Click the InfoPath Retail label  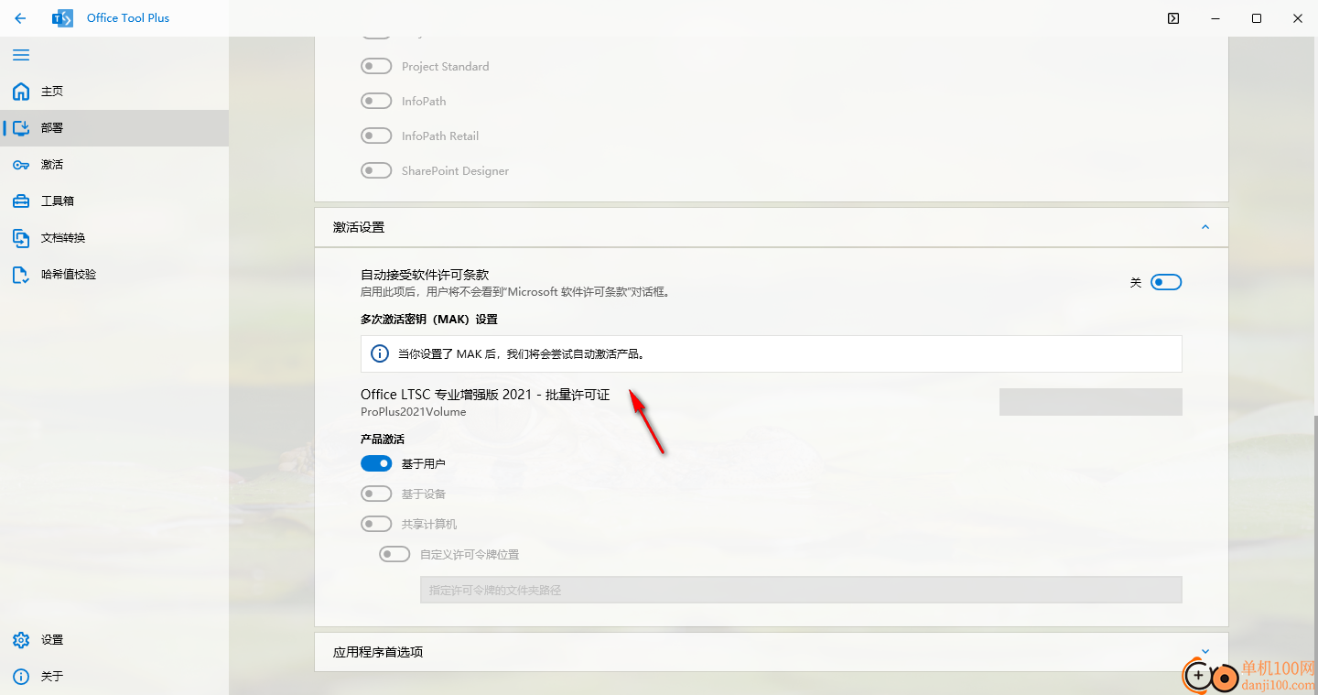click(440, 136)
